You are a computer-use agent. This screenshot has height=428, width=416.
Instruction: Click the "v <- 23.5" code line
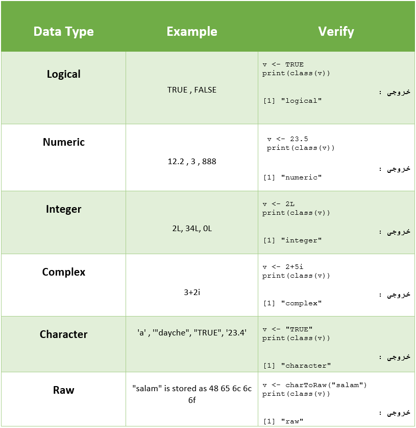pyautogui.click(x=287, y=139)
